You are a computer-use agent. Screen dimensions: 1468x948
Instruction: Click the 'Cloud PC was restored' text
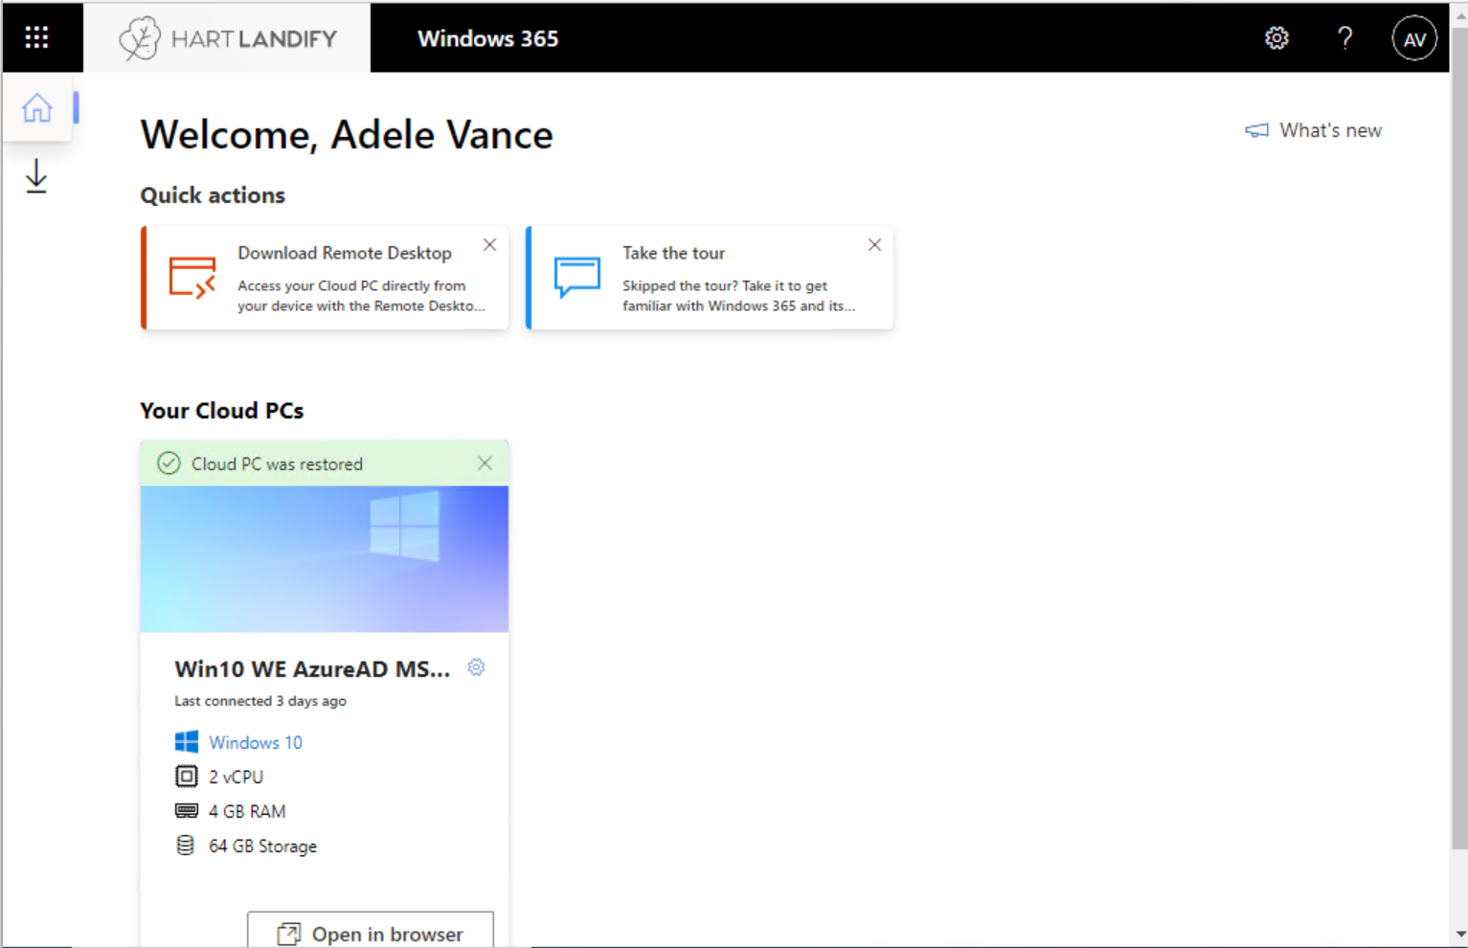pyautogui.click(x=278, y=464)
